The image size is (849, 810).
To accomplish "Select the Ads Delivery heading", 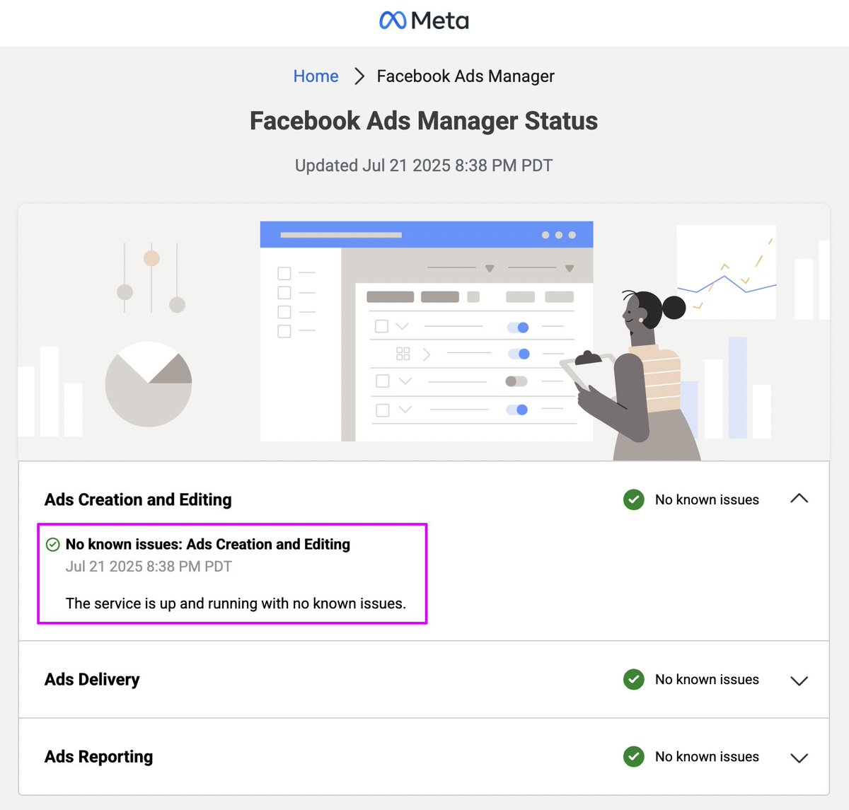I will (92, 679).
